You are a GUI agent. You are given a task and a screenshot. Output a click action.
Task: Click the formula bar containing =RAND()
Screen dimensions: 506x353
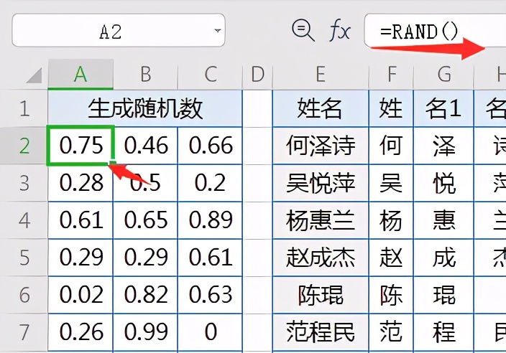[x=435, y=31]
